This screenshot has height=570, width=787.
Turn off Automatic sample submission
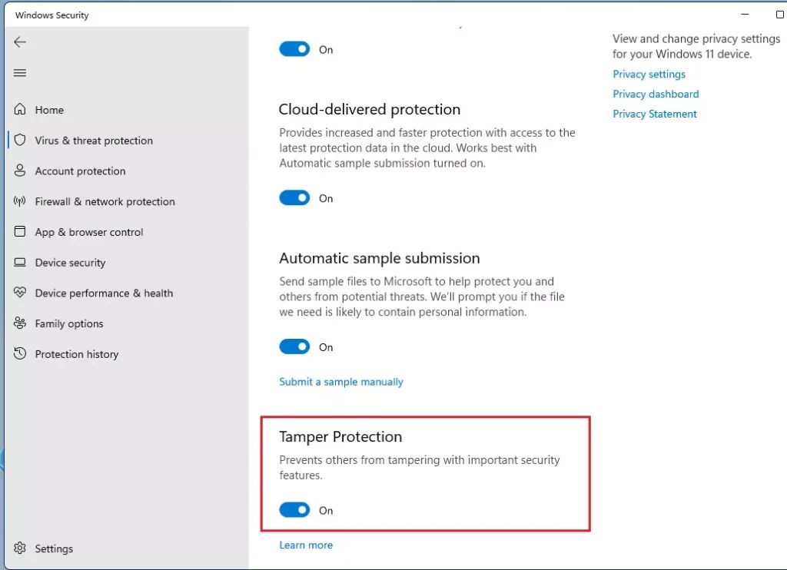pyautogui.click(x=294, y=346)
